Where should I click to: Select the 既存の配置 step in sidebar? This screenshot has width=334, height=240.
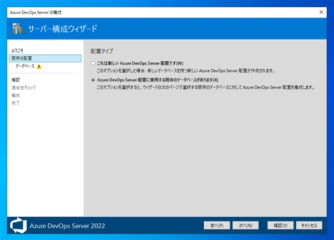45,58
